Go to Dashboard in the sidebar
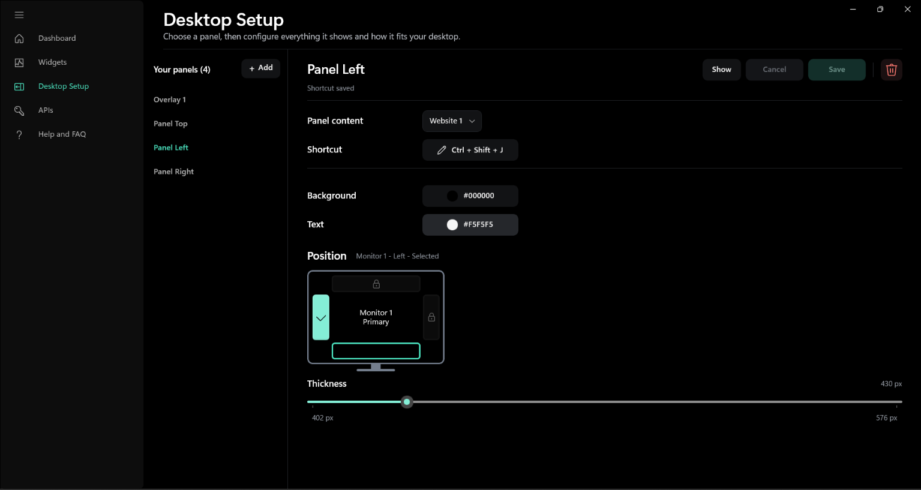 [57, 38]
